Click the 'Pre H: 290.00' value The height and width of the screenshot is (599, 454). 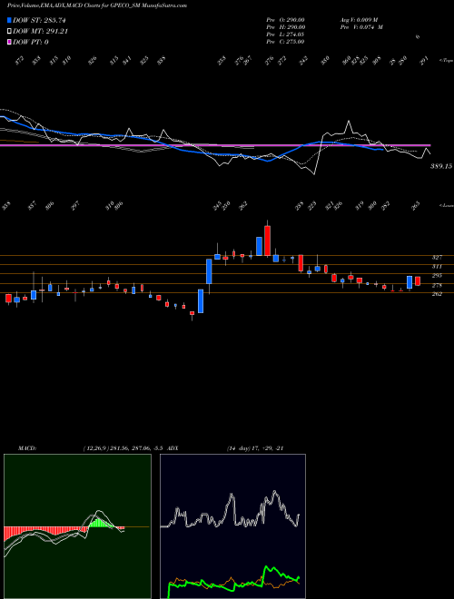(x=285, y=27)
